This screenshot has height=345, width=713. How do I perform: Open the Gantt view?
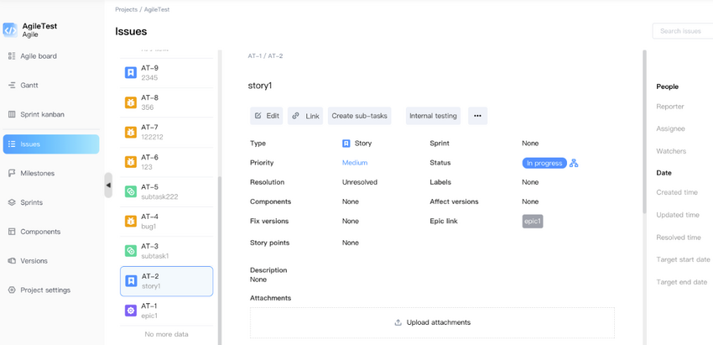[x=29, y=86]
